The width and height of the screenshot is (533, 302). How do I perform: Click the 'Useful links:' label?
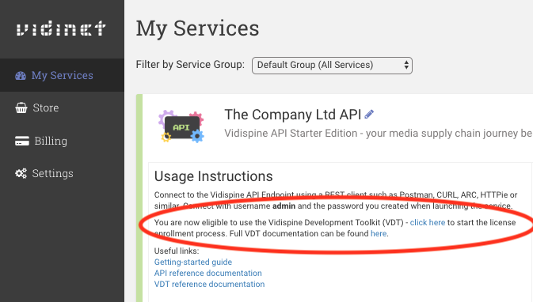pos(177,251)
